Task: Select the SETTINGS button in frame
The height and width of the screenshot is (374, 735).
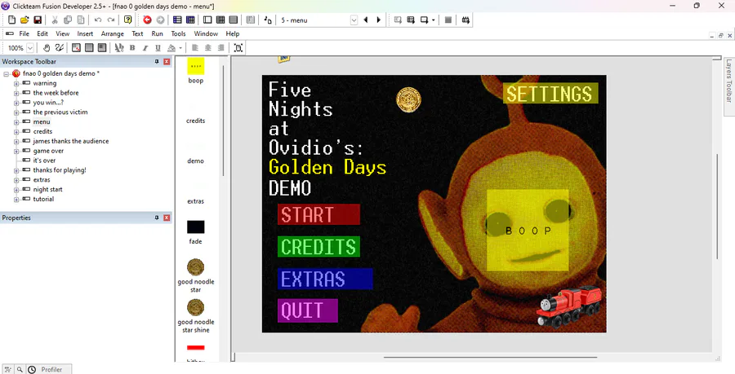Action: click(550, 94)
